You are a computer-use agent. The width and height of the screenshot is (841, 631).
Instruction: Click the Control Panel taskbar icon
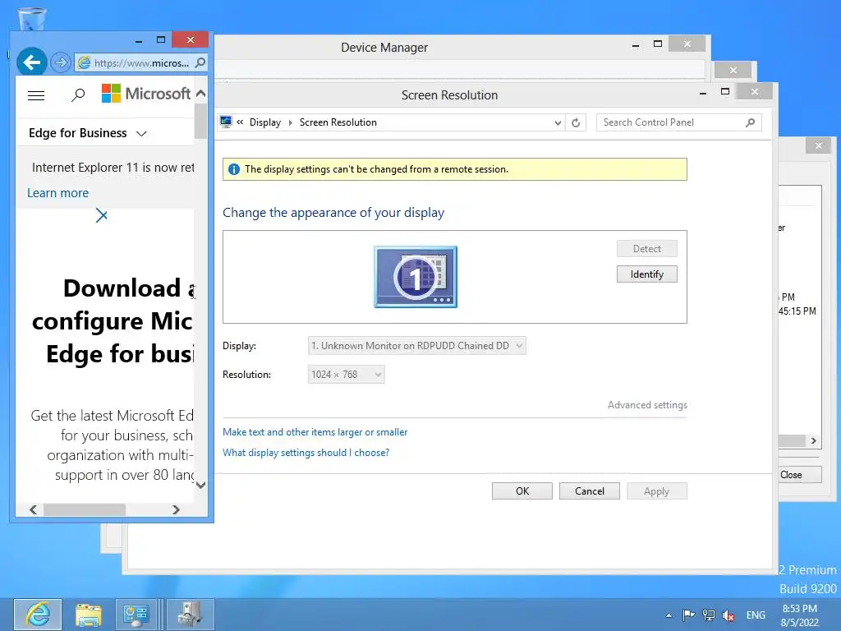(x=136, y=615)
